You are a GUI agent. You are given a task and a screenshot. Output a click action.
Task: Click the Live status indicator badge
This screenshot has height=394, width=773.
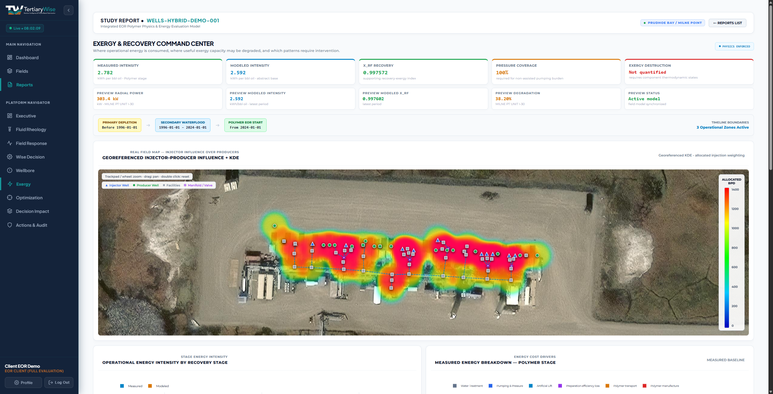(x=25, y=28)
